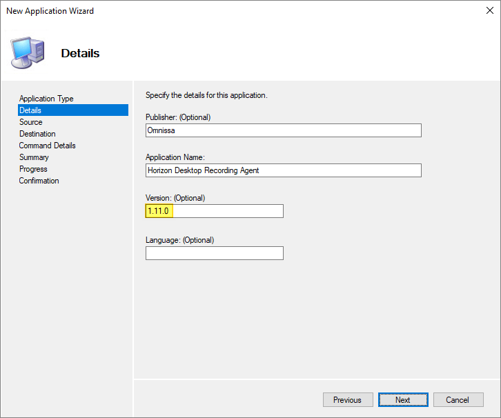Click the 'Publisher: (Optional)' label
Image resolution: width=501 pixels, height=418 pixels.
178,117
